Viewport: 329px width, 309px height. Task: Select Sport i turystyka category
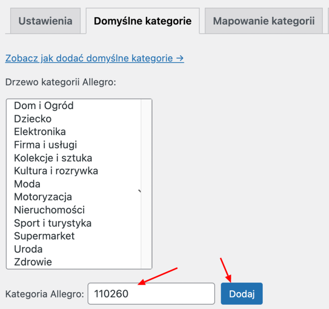tap(74, 223)
